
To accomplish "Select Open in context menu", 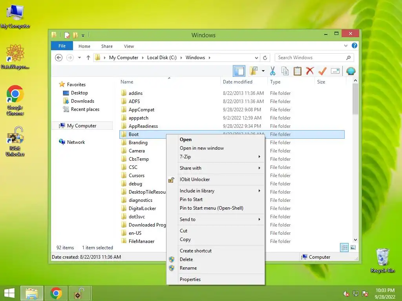I will [x=216, y=140].
